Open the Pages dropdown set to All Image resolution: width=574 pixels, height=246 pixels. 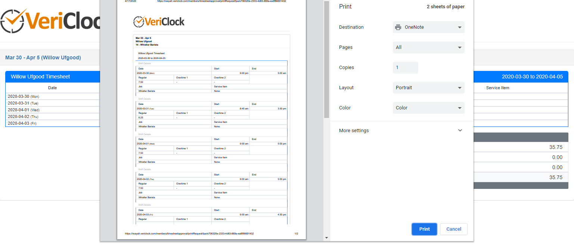point(428,47)
